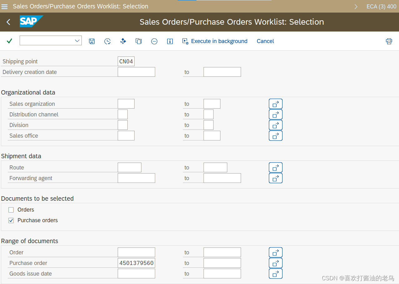Open multiple selection for Purchase order
This screenshot has height=284, width=399.
(x=275, y=263)
